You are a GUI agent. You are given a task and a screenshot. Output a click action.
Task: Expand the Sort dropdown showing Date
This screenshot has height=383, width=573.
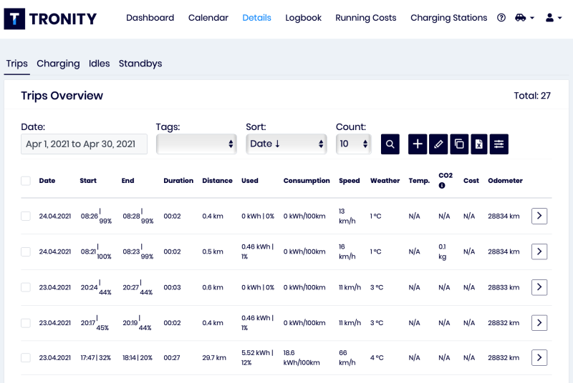pyautogui.click(x=286, y=144)
